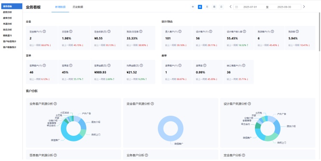
Task: Open help icon beside 定金客户分析 title
Action: pyautogui.click(x=244, y=155)
